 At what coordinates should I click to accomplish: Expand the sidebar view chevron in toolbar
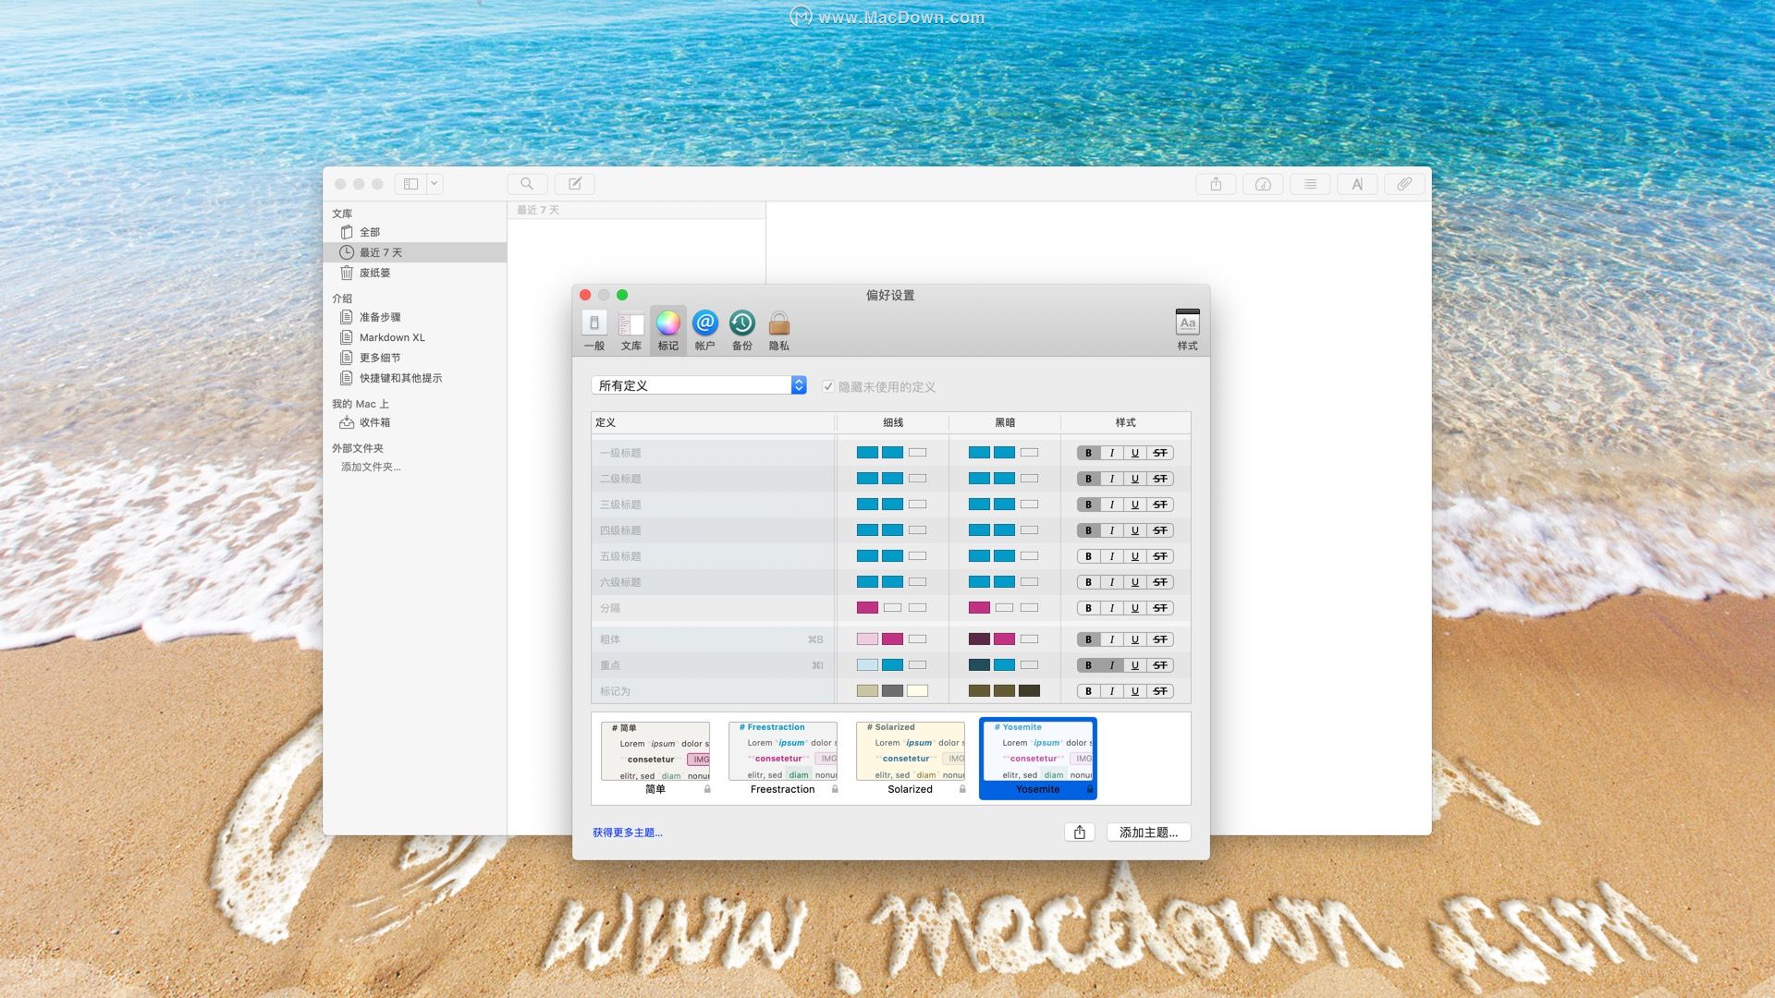click(x=434, y=184)
